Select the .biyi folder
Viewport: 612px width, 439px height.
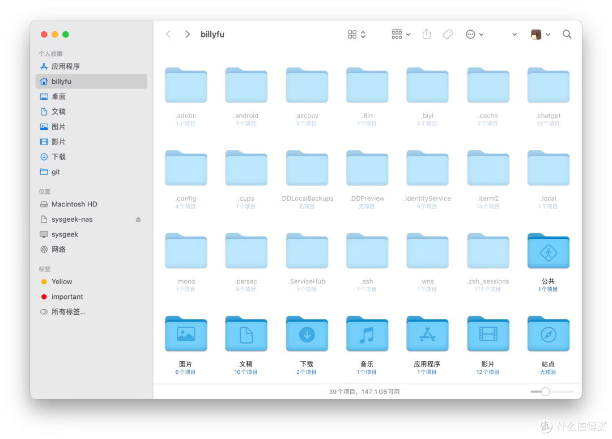[x=427, y=85]
